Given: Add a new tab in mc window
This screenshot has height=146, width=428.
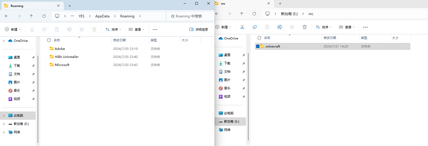Looking at the screenshot, I should pyautogui.click(x=280, y=3).
